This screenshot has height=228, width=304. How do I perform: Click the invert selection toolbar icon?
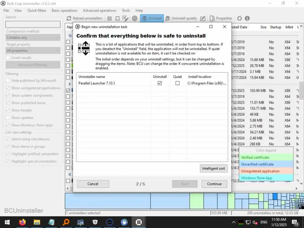(125, 18)
